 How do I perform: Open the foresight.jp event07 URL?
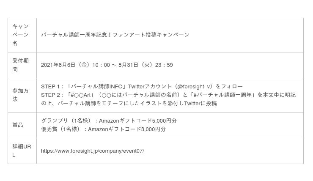[x=93, y=151]
